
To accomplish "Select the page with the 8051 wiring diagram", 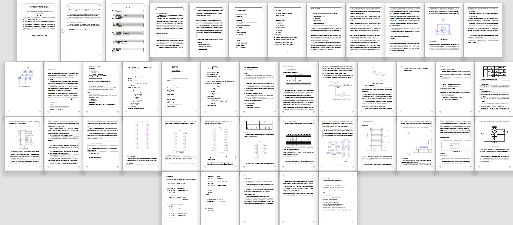I will 377,144.
